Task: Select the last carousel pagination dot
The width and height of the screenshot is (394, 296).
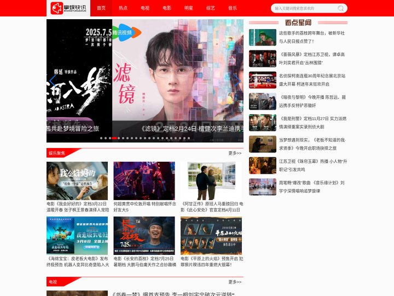Action: (x=189, y=138)
